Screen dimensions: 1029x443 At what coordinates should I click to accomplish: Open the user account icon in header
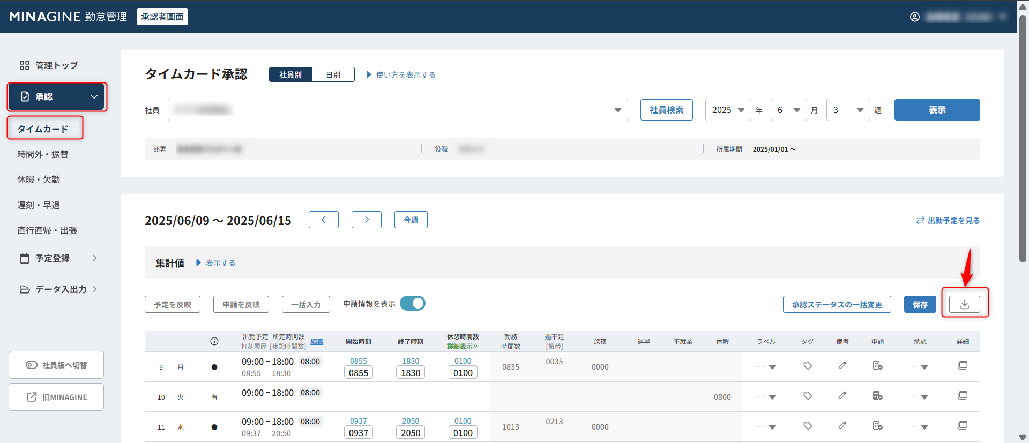(x=915, y=17)
